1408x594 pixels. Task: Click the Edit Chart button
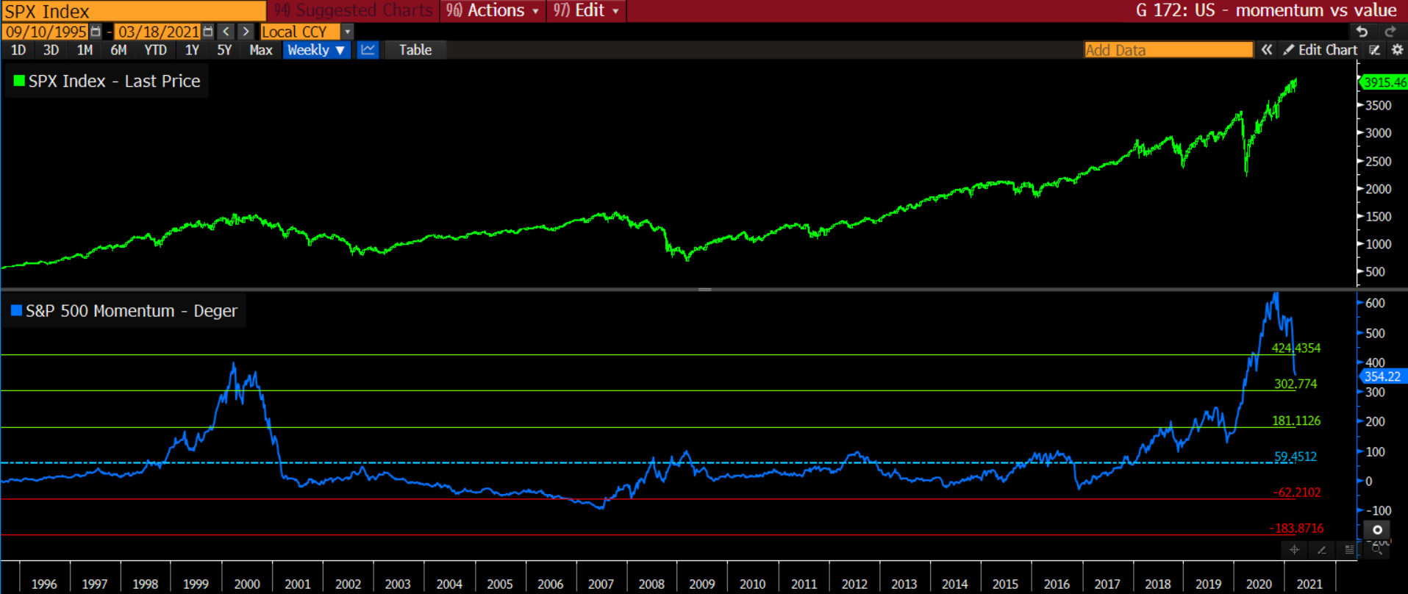click(1321, 50)
